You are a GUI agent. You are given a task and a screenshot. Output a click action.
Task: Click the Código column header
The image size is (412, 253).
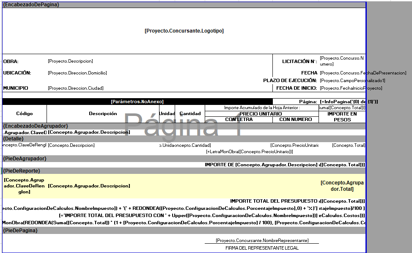(25, 113)
